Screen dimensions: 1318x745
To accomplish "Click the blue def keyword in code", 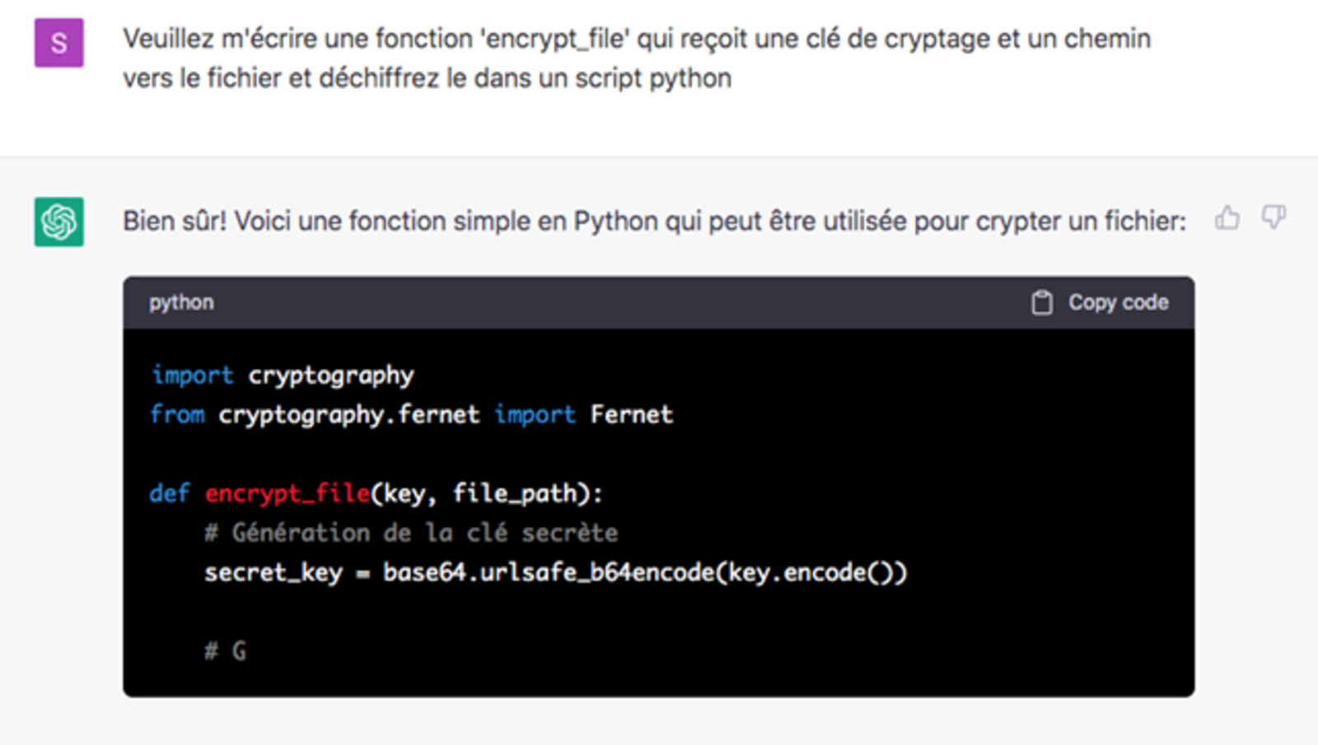I will pos(170,493).
